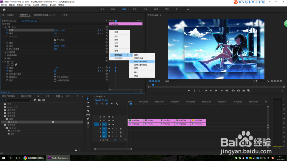Go to Out point in program monitor

(227, 91)
